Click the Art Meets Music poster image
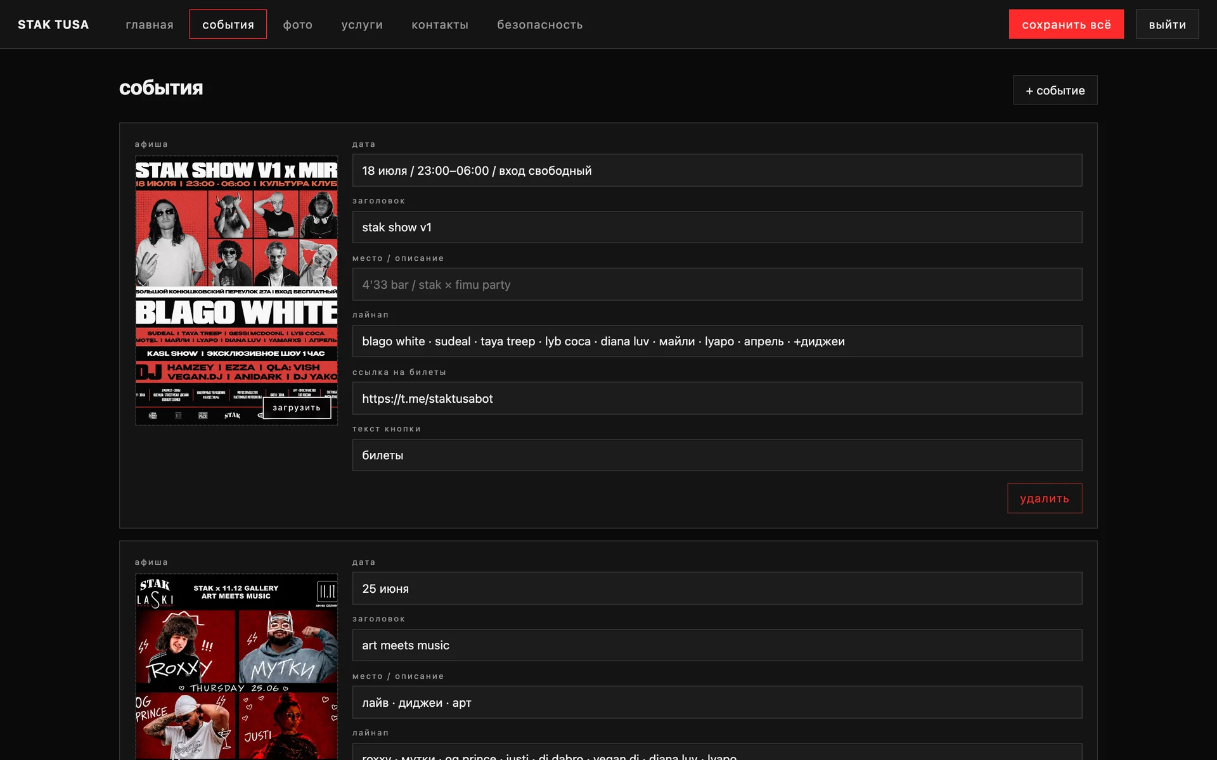The image size is (1217, 760). click(x=236, y=666)
